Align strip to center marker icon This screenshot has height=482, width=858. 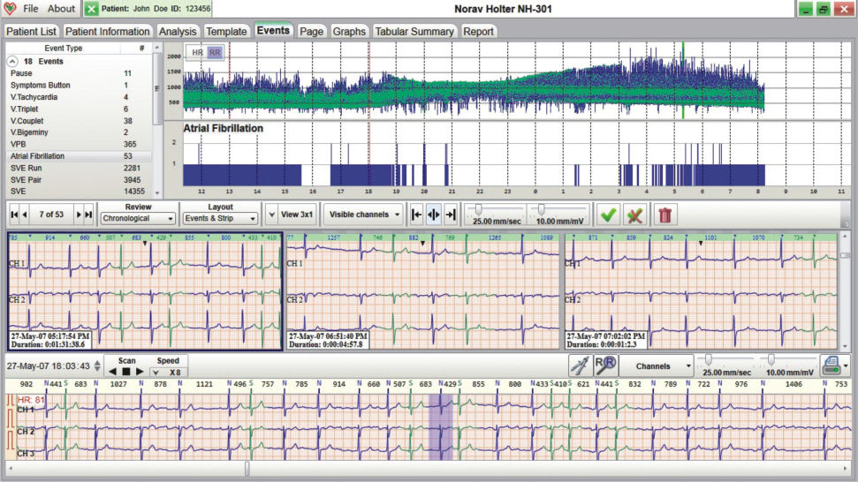point(433,215)
